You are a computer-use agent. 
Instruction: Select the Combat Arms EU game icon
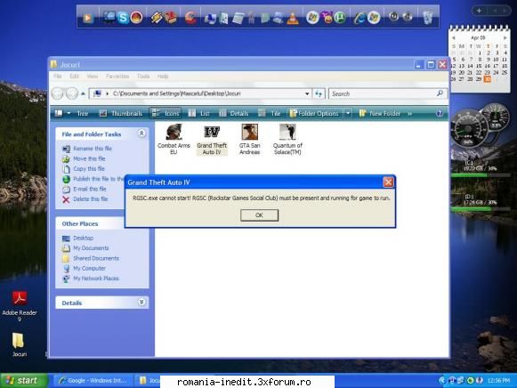(x=174, y=140)
